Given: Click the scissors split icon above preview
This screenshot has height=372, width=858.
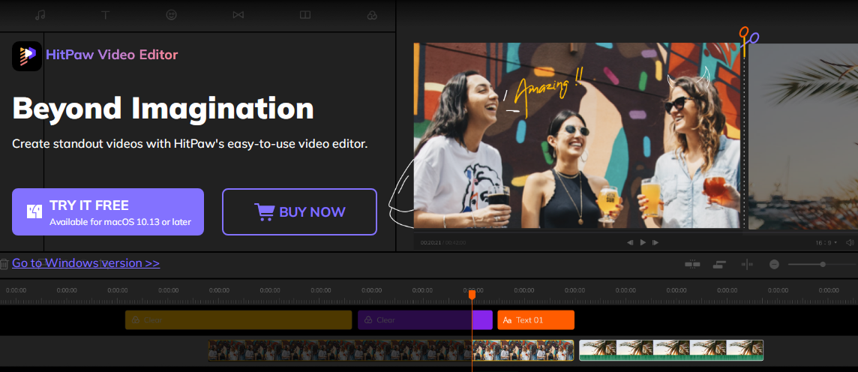Looking at the screenshot, I should tap(748, 35).
